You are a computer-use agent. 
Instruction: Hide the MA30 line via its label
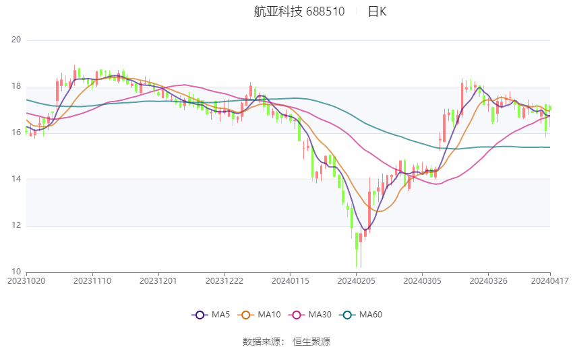[320, 315]
